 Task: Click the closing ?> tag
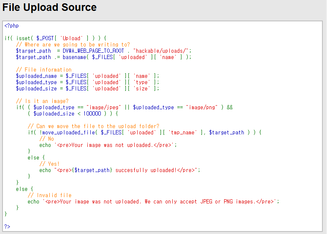(7, 226)
